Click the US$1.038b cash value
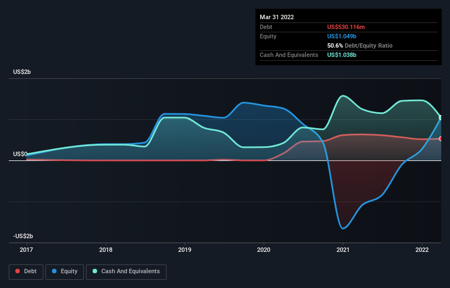 tap(341, 55)
